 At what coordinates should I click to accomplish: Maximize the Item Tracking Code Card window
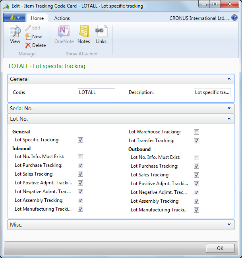pyautogui.click(x=215, y=4)
